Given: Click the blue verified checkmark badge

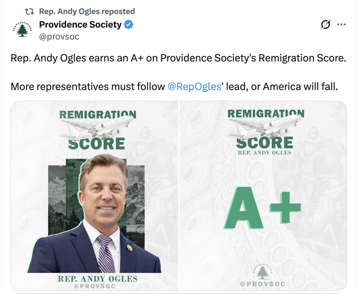Looking at the screenshot, I should click(128, 24).
